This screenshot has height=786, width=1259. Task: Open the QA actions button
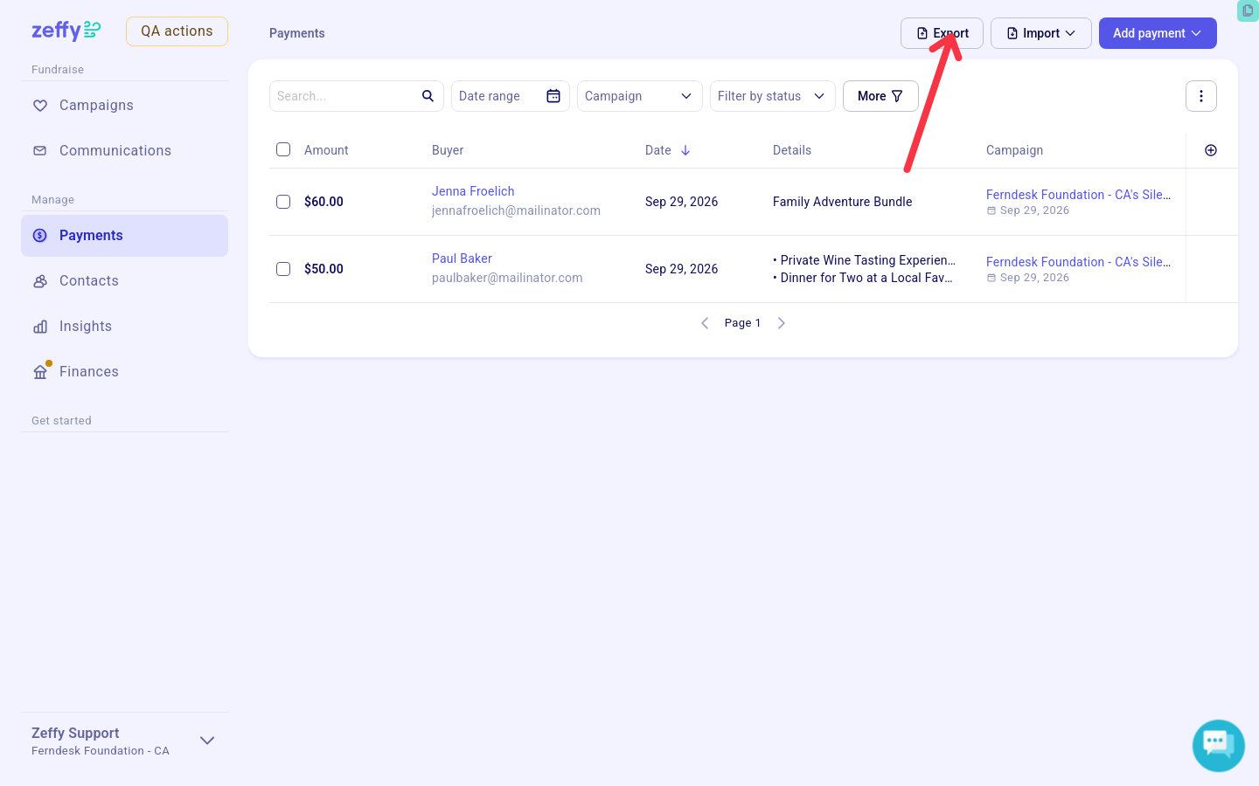[177, 31]
